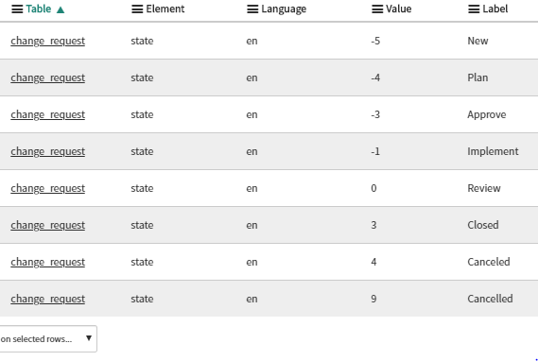Click the 'en' cell in the Implement row

pyautogui.click(x=252, y=151)
